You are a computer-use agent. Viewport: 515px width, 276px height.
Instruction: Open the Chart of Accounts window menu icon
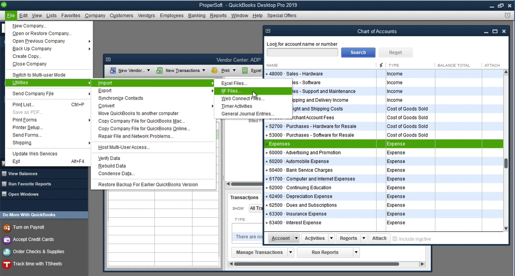click(268, 31)
